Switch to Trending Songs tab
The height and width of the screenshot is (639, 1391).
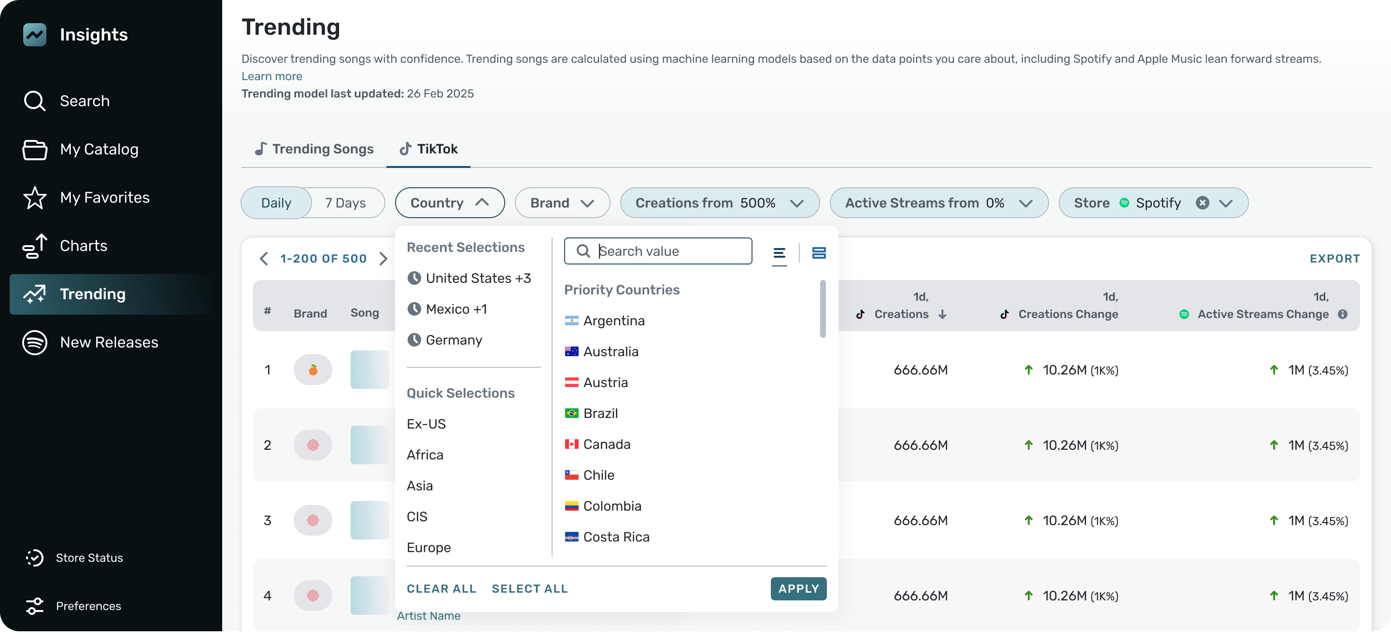click(314, 149)
